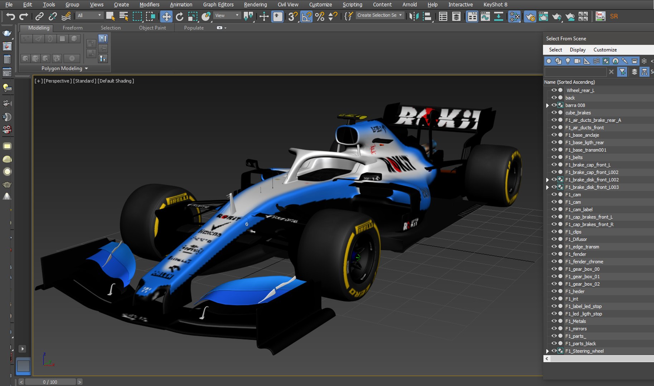Open the Create Selection Set dropdown
This screenshot has height=386, width=654.
pyautogui.click(x=380, y=15)
